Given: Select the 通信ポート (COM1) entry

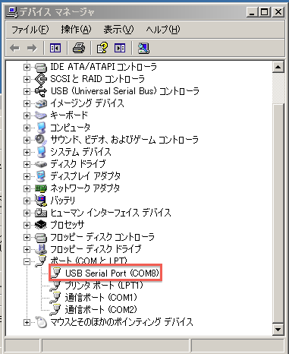Looking at the screenshot, I should click(101, 297).
